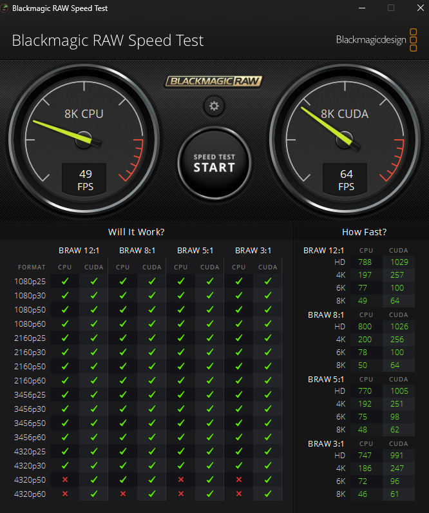Click the red X for 4320p60 BRAW 12:1 CPU
Image resolution: width=429 pixels, height=513 pixels.
pos(65,494)
